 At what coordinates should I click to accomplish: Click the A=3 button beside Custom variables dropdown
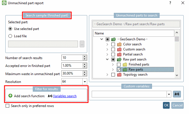point(177,94)
